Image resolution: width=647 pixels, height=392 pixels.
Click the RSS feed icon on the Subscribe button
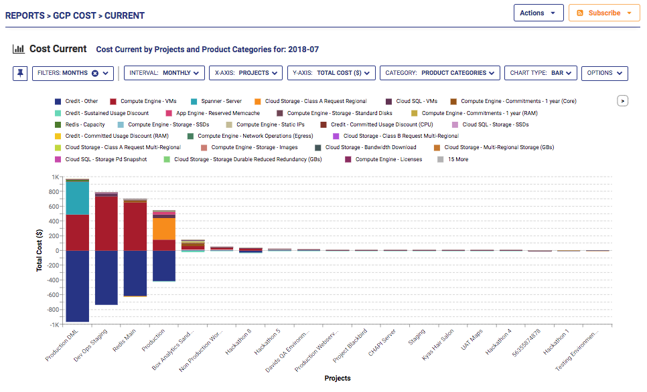[580, 12]
